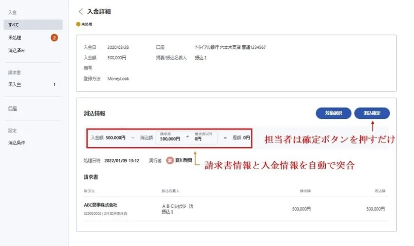Click the 消込額 column header

[x=379, y=191]
